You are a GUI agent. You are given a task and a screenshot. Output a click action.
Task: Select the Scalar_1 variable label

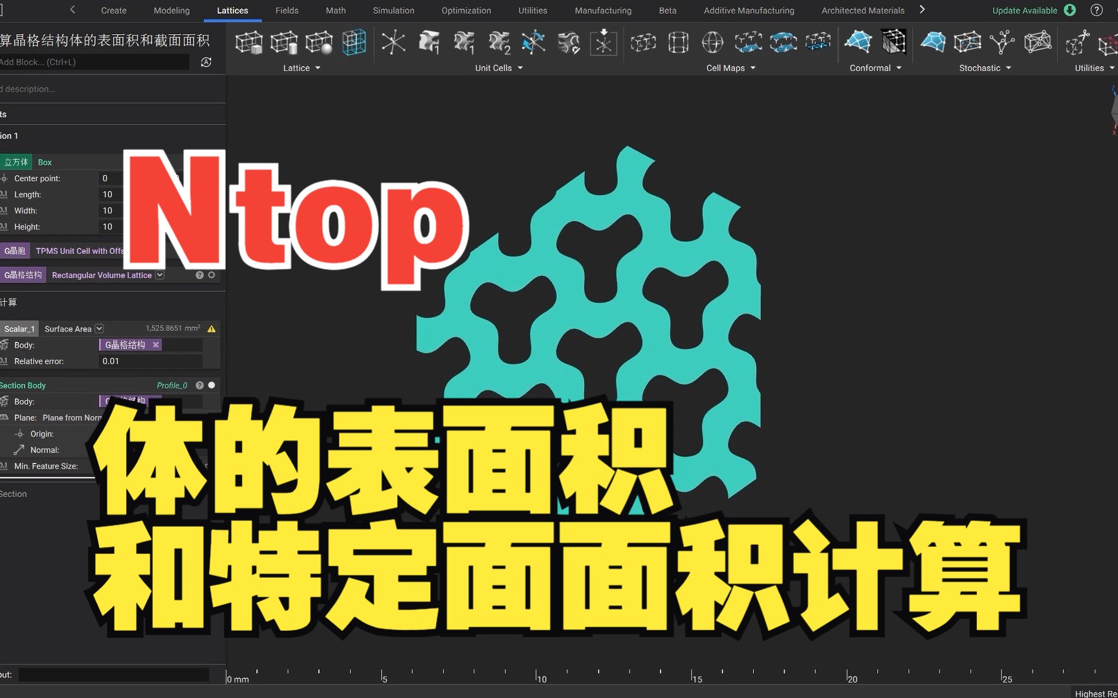(x=19, y=329)
